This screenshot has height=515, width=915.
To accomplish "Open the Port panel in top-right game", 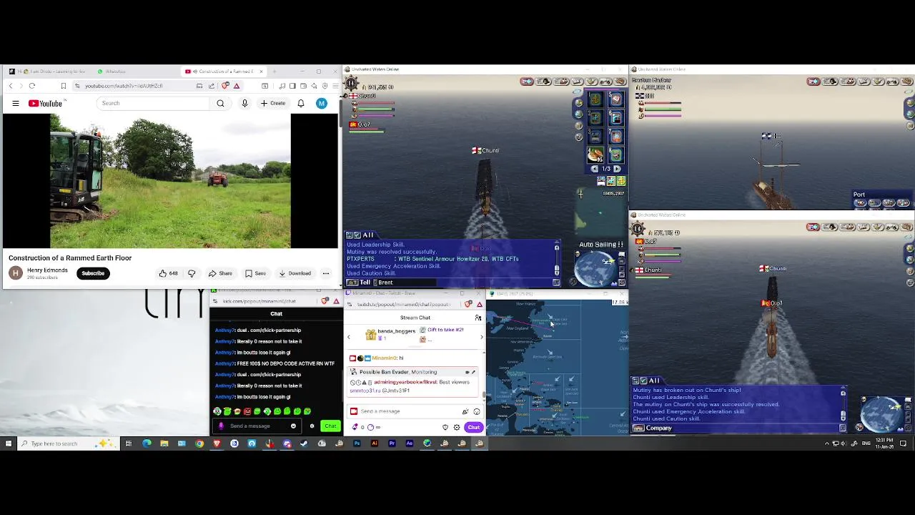I will [859, 195].
